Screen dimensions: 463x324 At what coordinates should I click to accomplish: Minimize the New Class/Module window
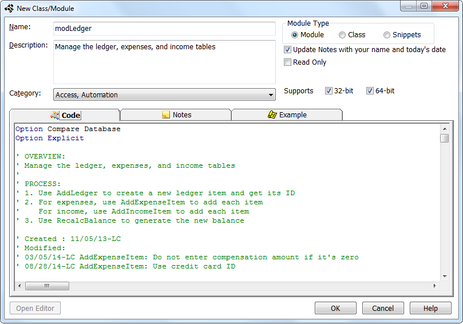409,6
